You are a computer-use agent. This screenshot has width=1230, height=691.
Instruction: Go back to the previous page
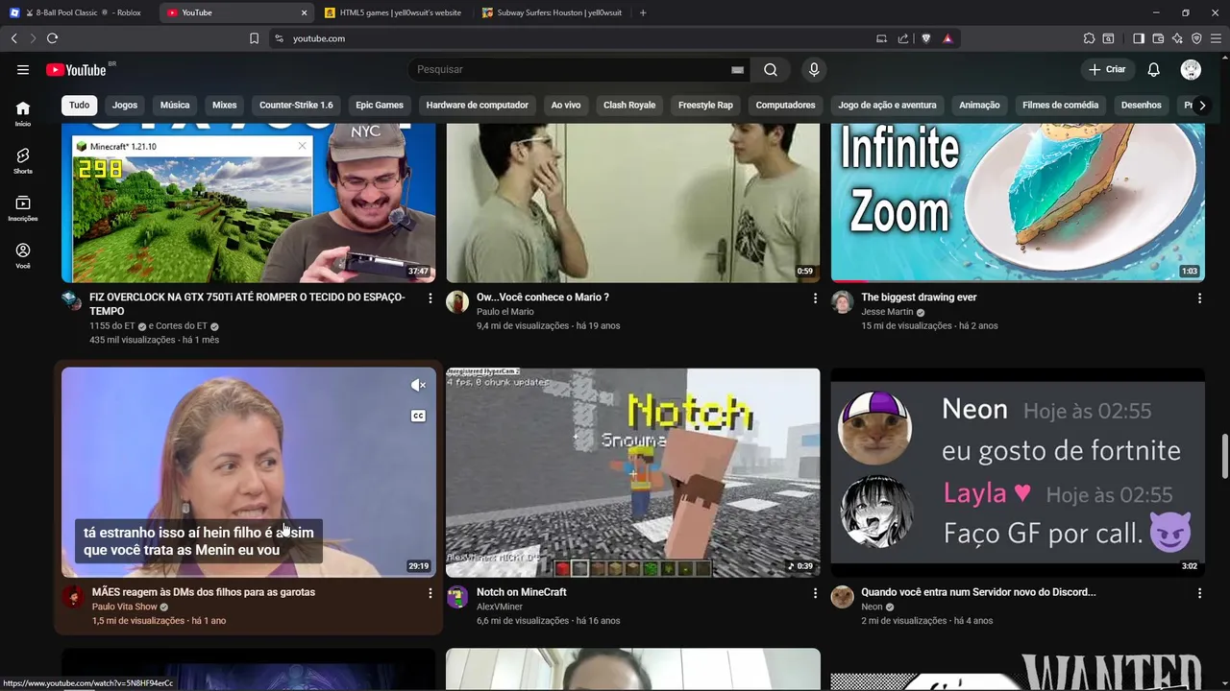pyautogui.click(x=13, y=38)
